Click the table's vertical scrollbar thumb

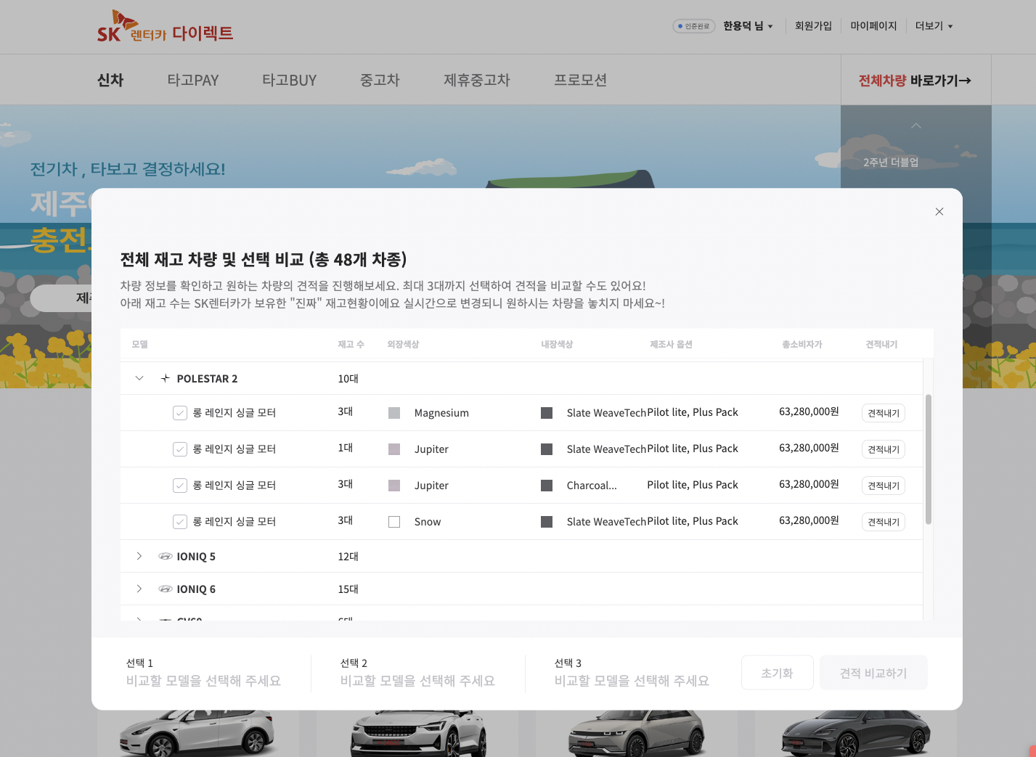929,459
